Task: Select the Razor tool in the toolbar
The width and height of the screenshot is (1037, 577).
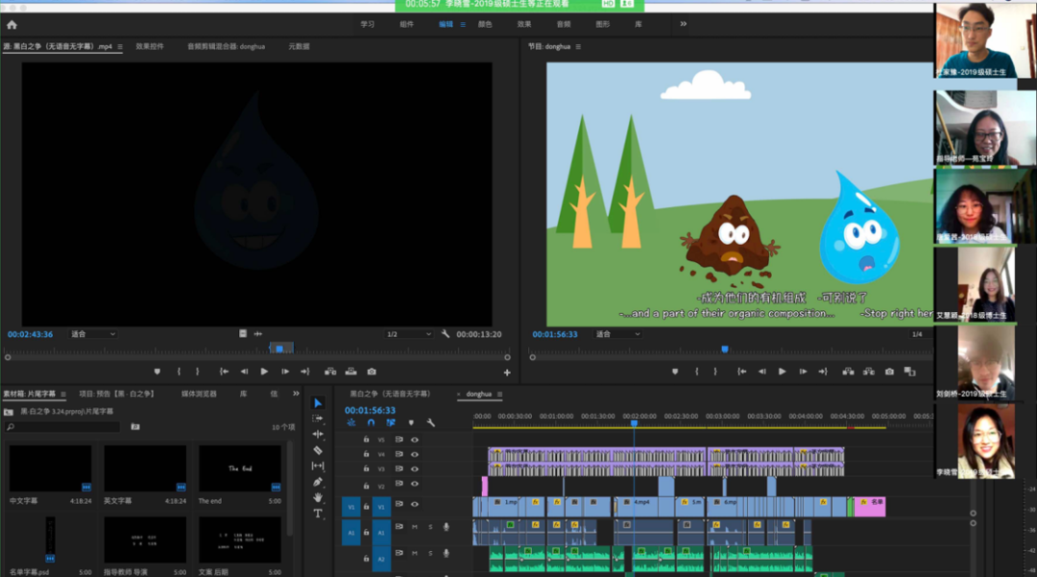Action: pos(318,449)
